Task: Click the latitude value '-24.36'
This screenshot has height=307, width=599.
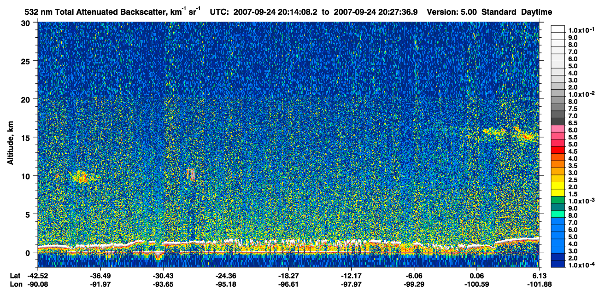Action: point(226,275)
